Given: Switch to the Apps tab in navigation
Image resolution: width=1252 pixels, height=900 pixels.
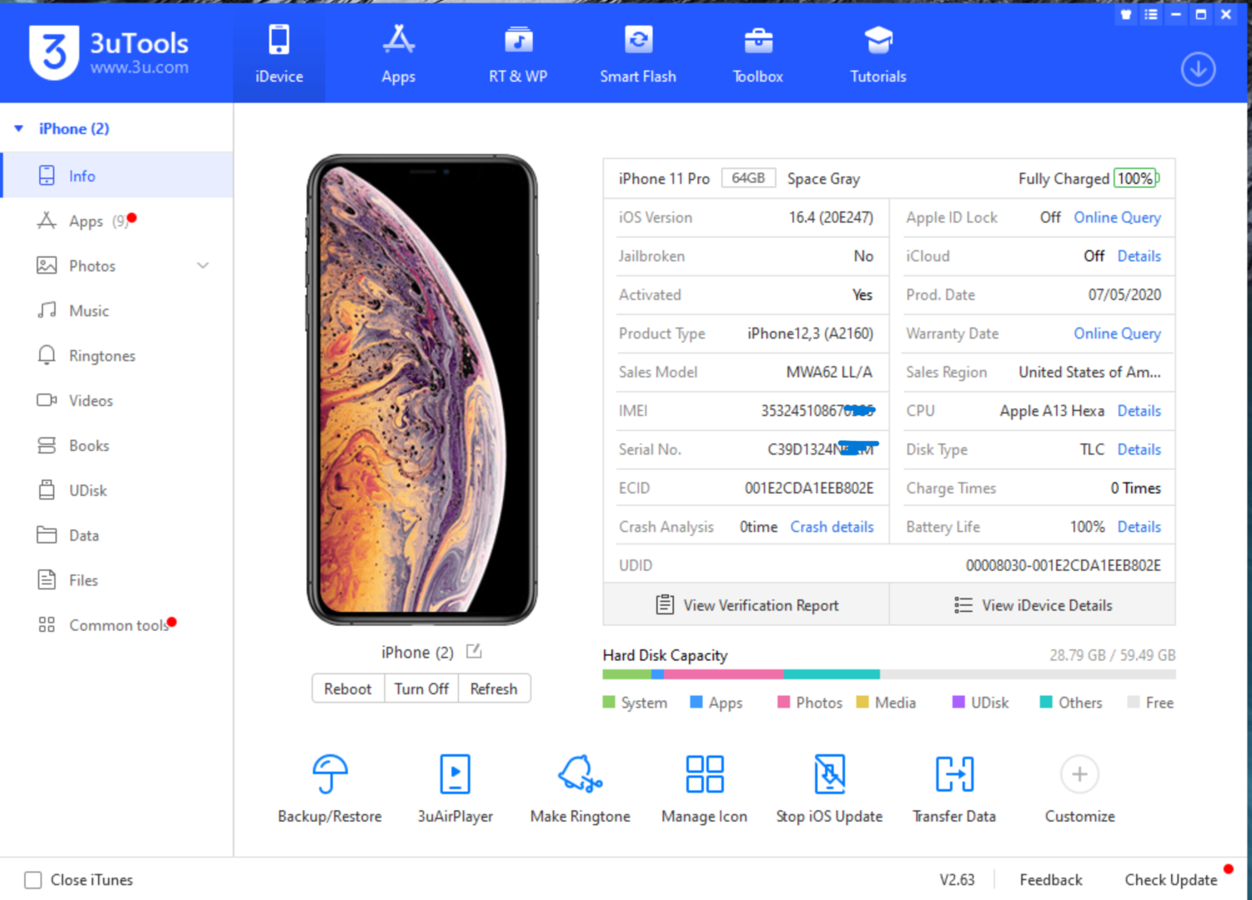Looking at the screenshot, I should 398,52.
